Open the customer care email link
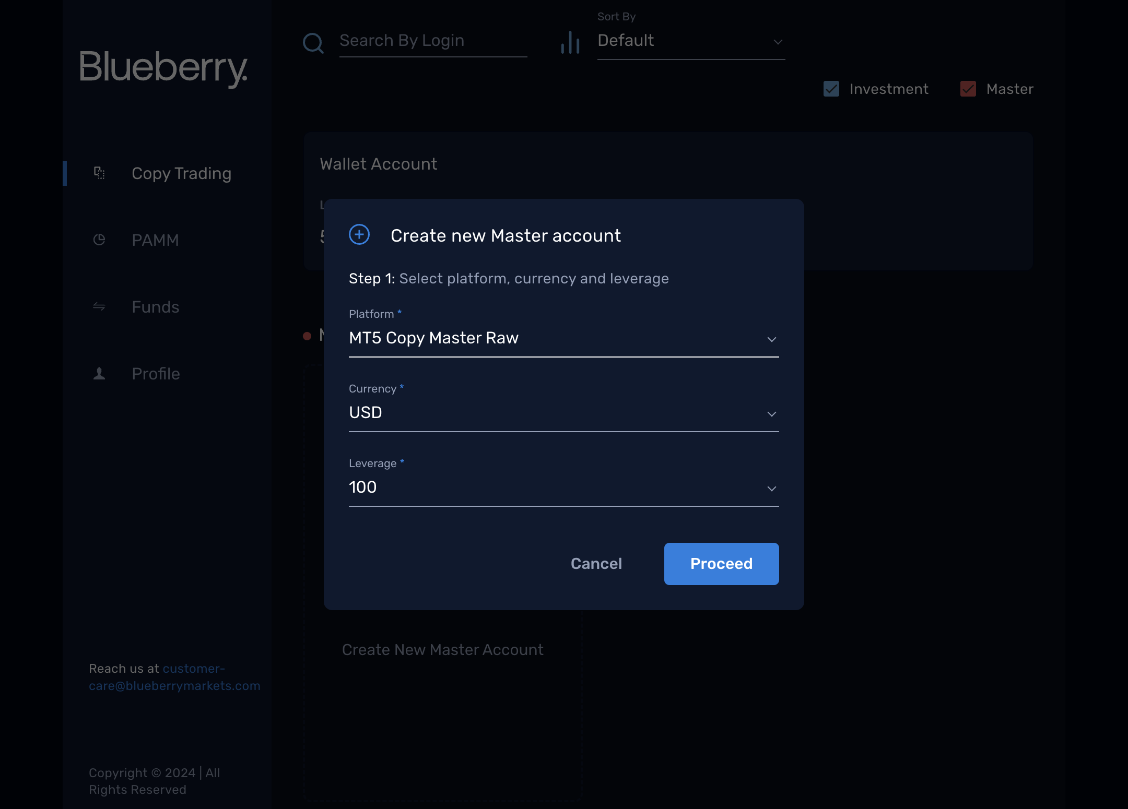Image resolution: width=1128 pixels, height=809 pixels. (174, 677)
